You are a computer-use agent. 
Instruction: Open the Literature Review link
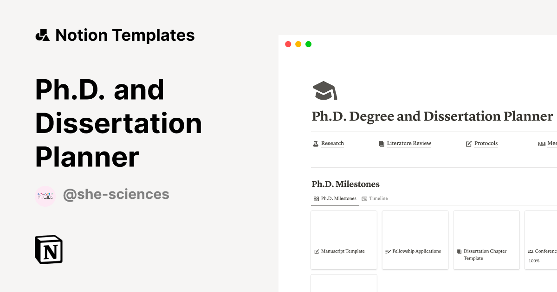409,143
